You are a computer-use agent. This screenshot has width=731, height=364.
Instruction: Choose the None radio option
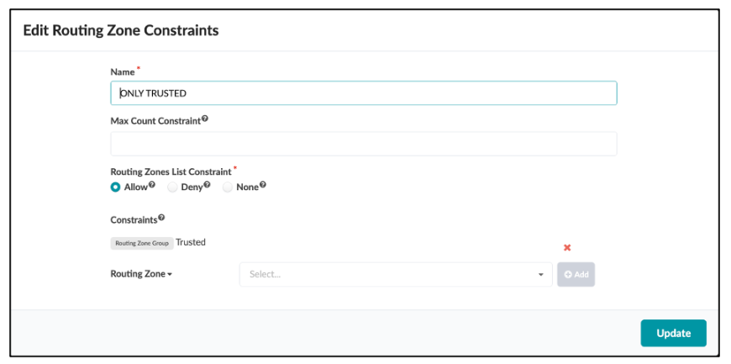coord(228,187)
